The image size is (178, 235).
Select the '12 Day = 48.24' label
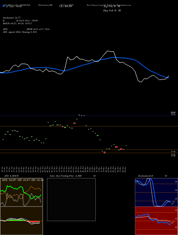coord(13,7)
